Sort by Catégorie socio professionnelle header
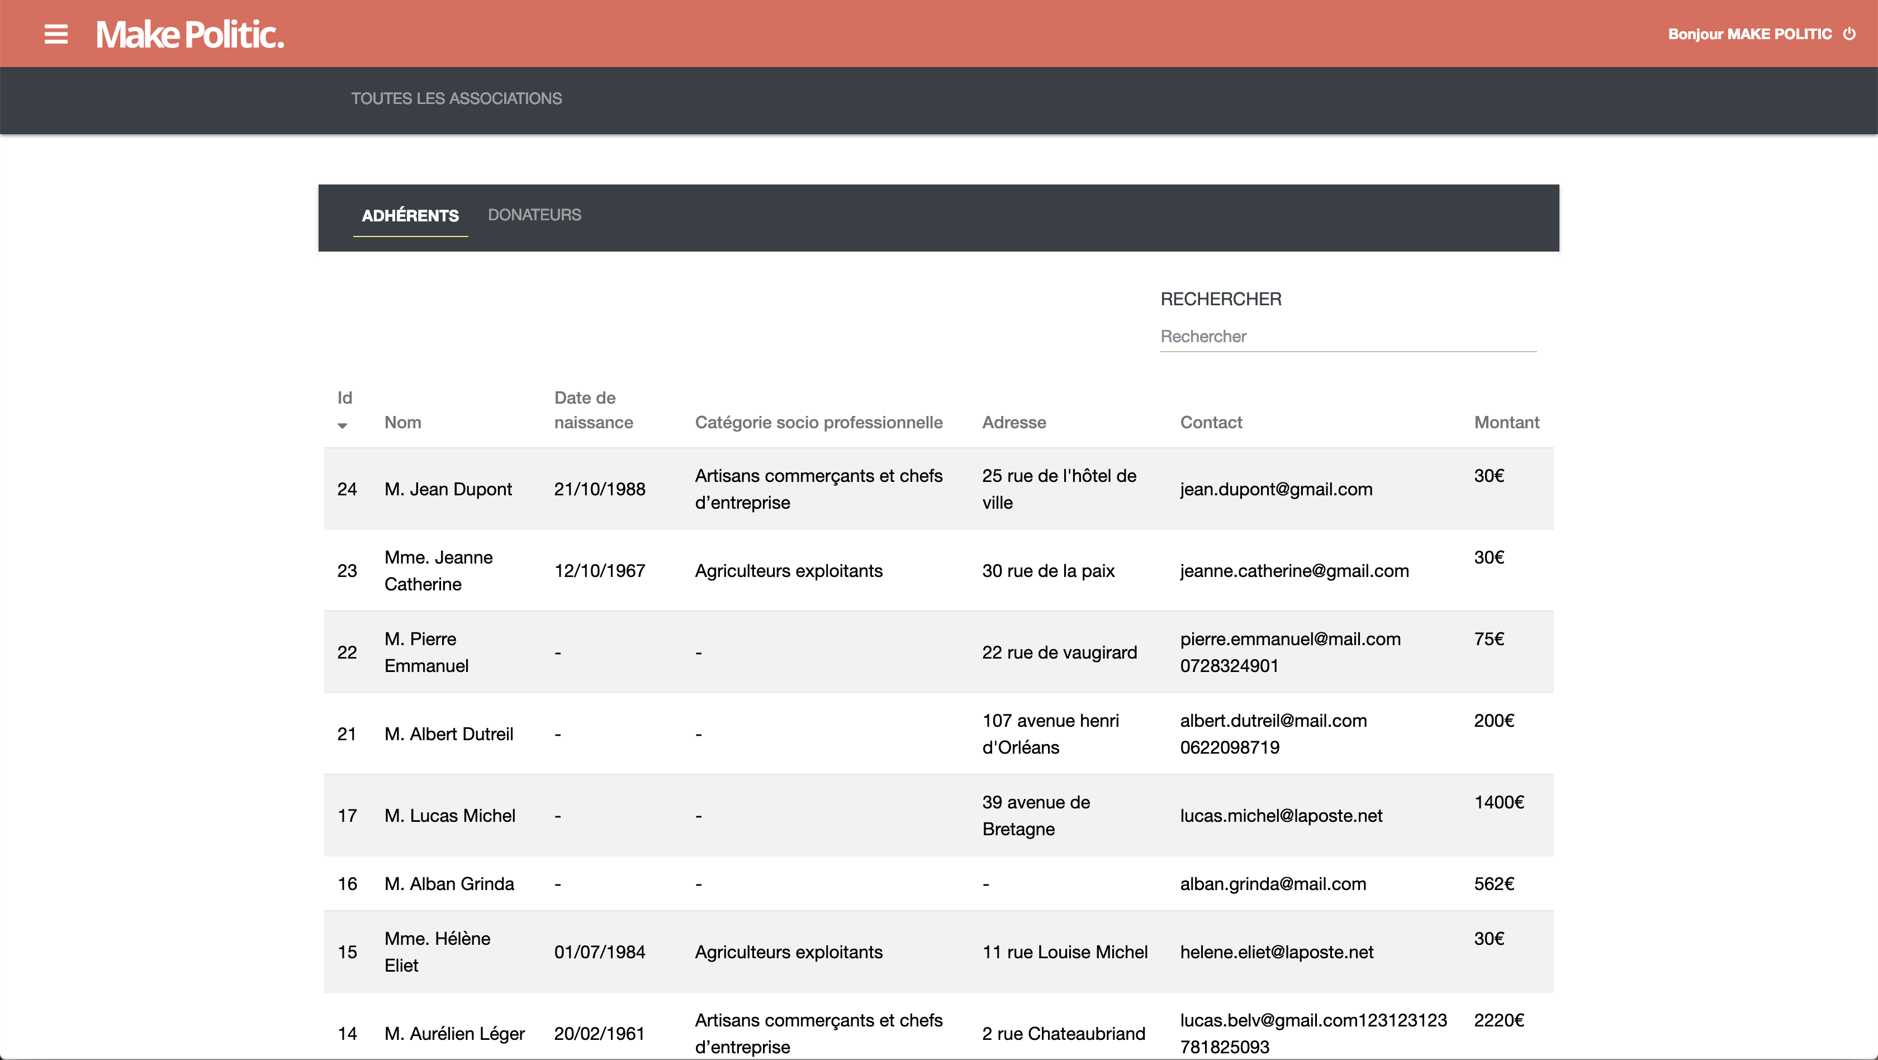The height and width of the screenshot is (1060, 1878). pos(818,423)
